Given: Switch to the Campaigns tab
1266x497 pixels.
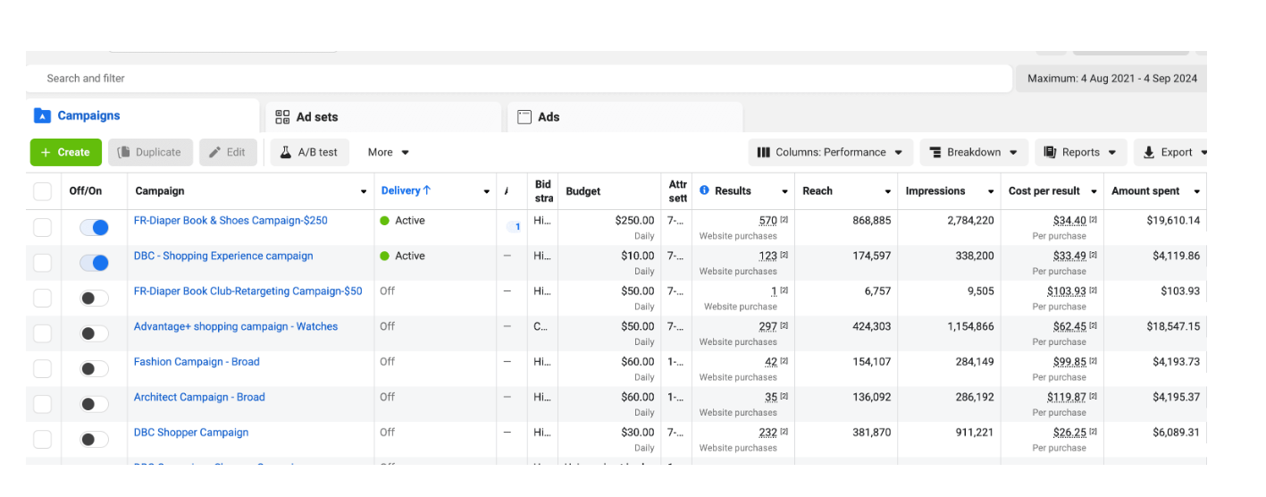Looking at the screenshot, I should coord(88,116).
